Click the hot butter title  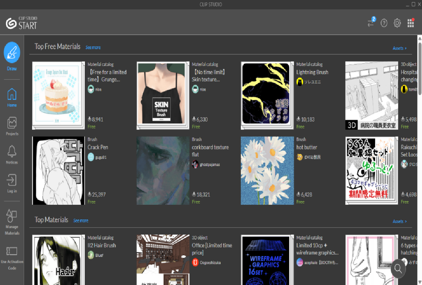(x=307, y=147)
